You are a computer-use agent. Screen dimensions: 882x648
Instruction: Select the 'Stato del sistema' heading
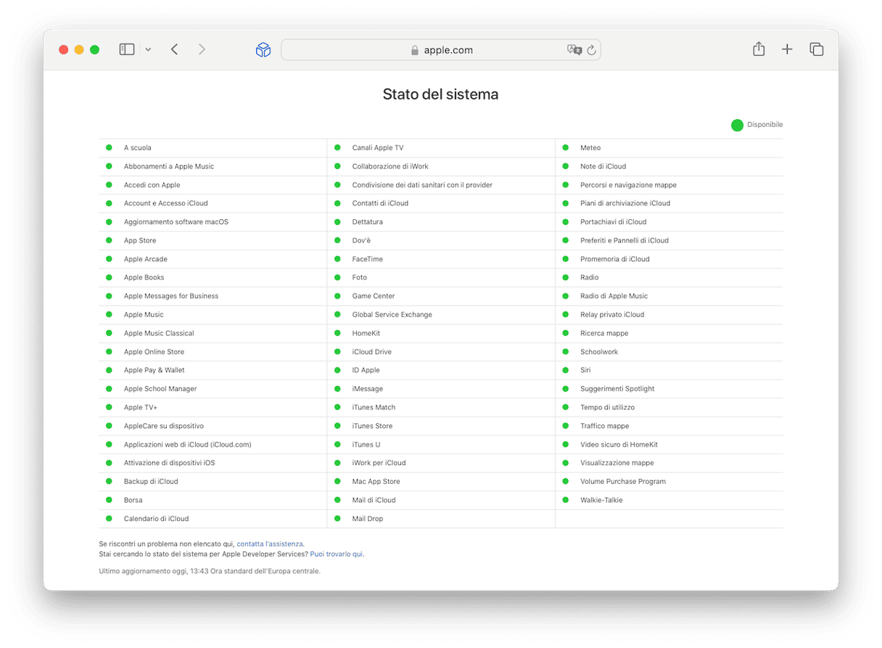pyautogui.click(x=440, y=94)
